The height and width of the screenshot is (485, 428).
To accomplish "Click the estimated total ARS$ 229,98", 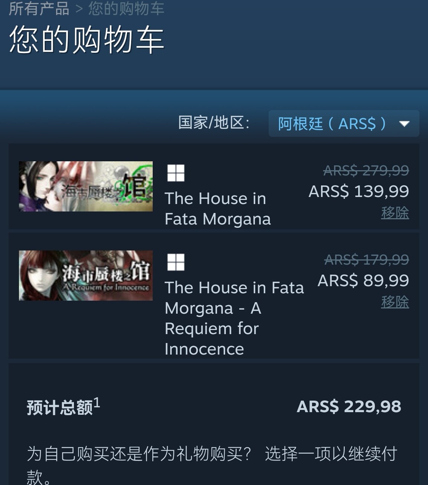I will [349, 407].
